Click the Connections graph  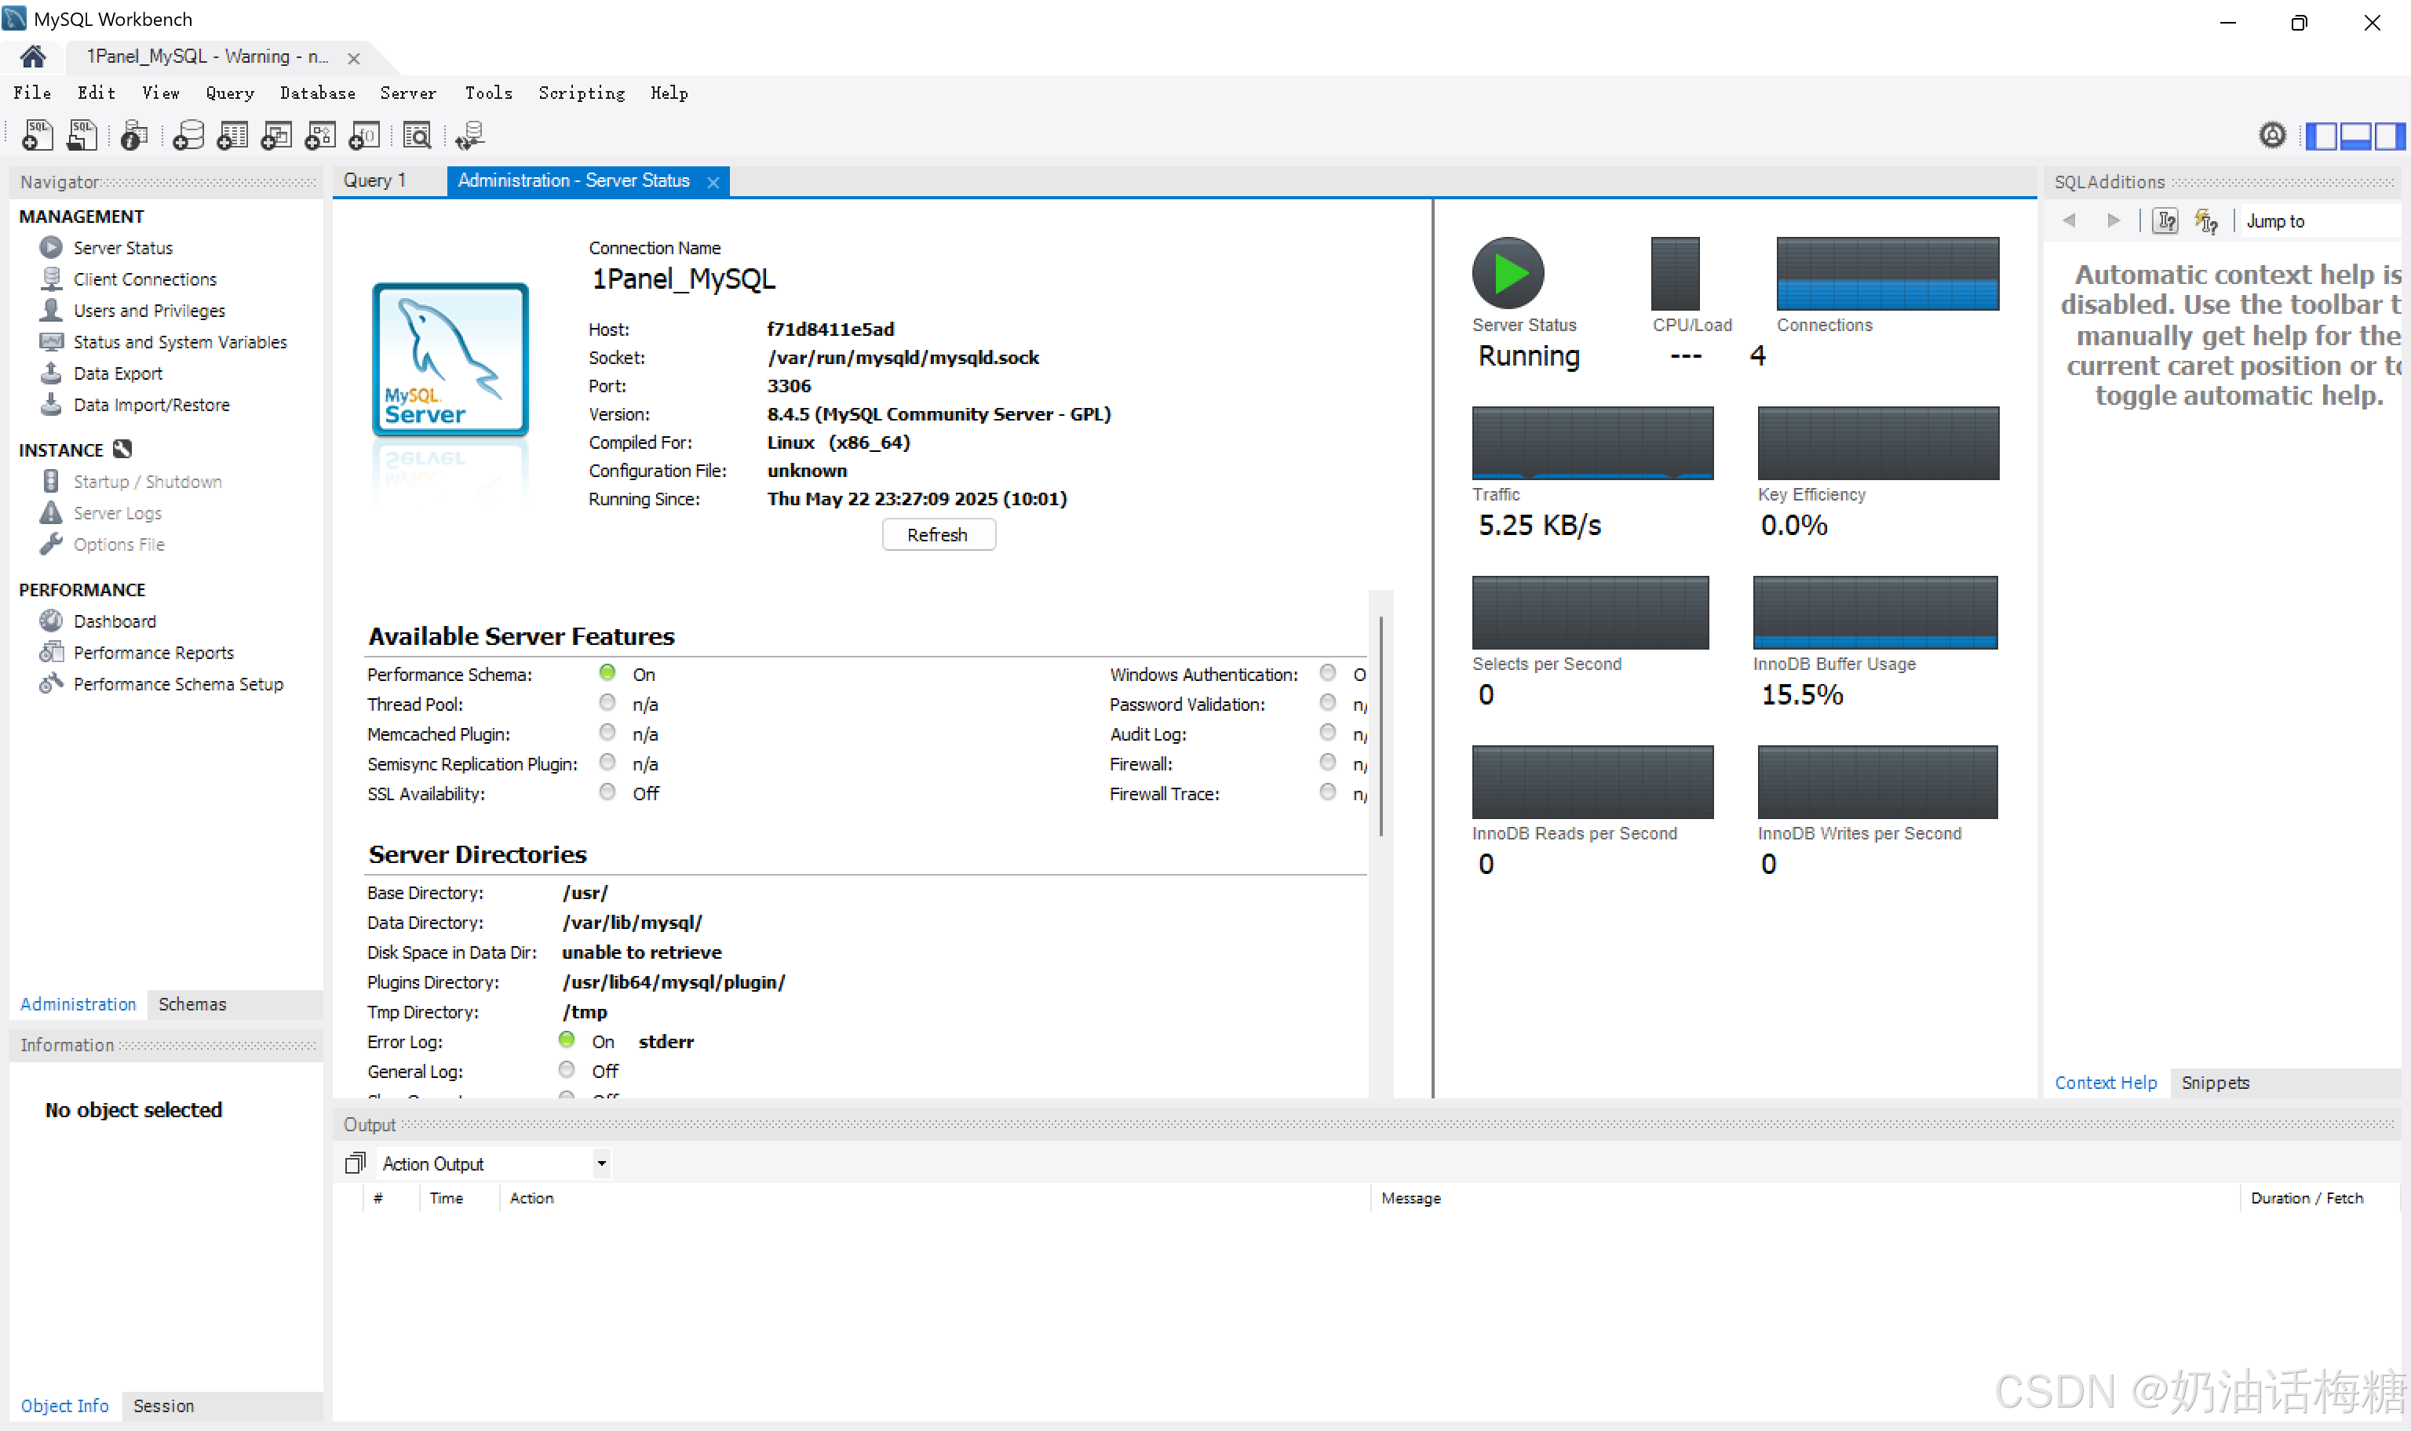(x=1887, y=274)
